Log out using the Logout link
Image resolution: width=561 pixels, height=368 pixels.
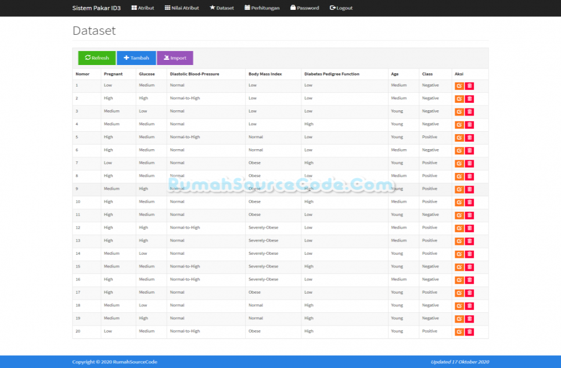(341, 8)
